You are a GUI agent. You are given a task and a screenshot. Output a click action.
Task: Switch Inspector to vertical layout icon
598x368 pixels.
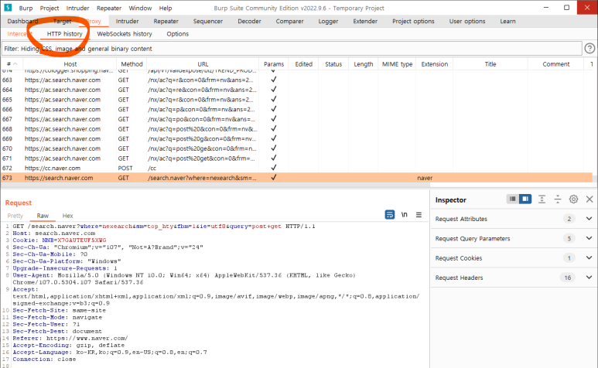(525, 199)
